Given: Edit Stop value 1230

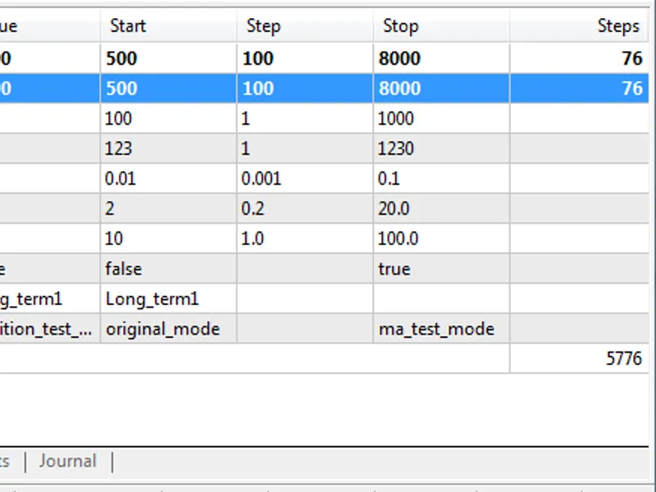Looking at the screenshot, I should coord(441,148).
